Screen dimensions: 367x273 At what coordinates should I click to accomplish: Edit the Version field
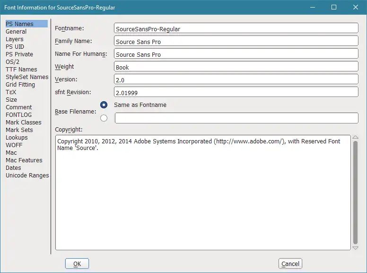[236, 79]
